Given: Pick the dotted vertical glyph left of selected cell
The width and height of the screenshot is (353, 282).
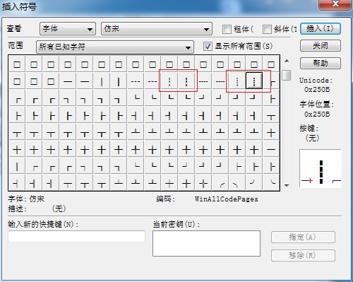Looking at the screenshot, I should [237, 81].
